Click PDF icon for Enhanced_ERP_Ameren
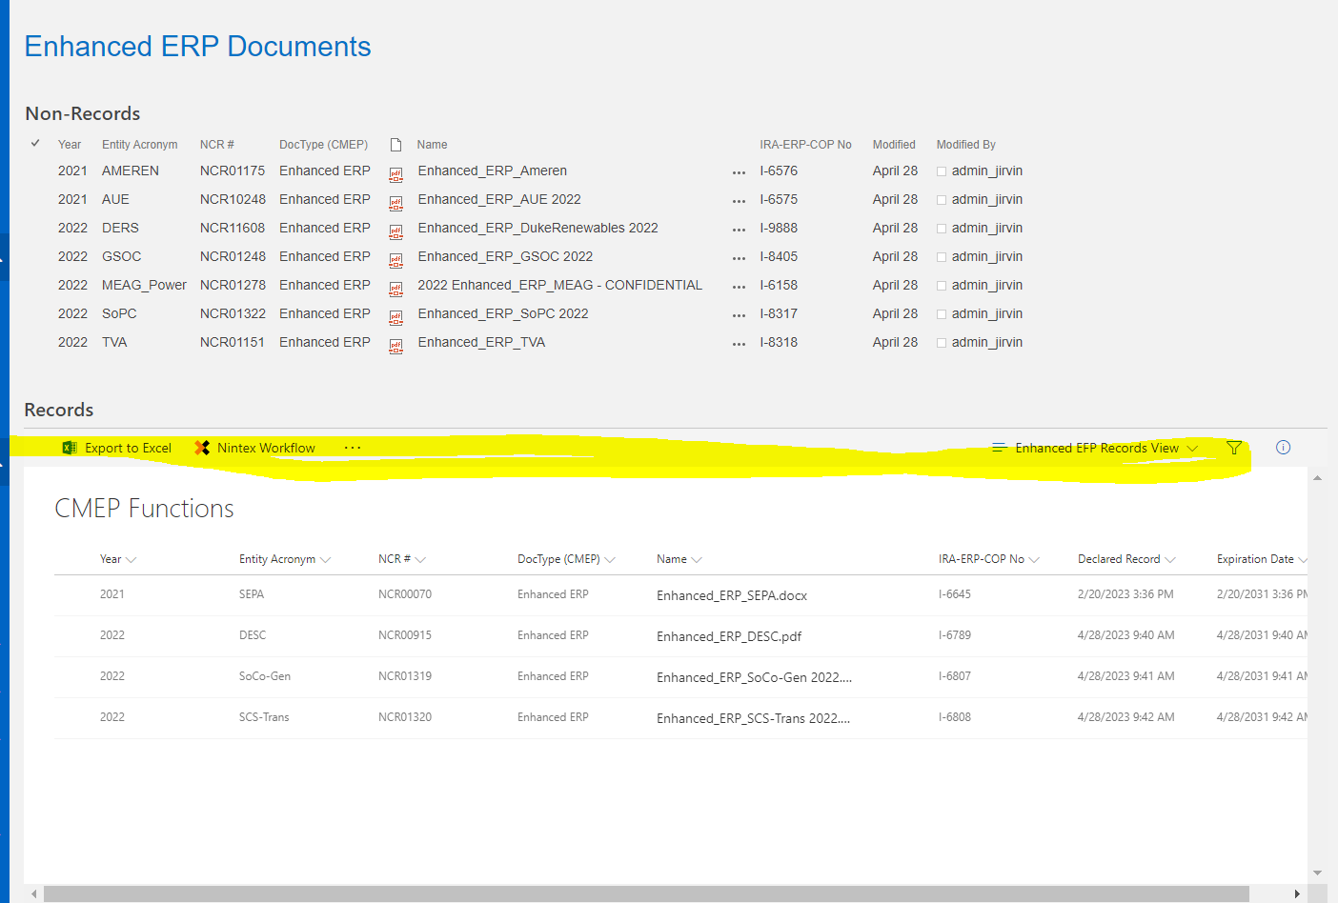The width and height of the screenshot is (1338, 903). (395, 173)
